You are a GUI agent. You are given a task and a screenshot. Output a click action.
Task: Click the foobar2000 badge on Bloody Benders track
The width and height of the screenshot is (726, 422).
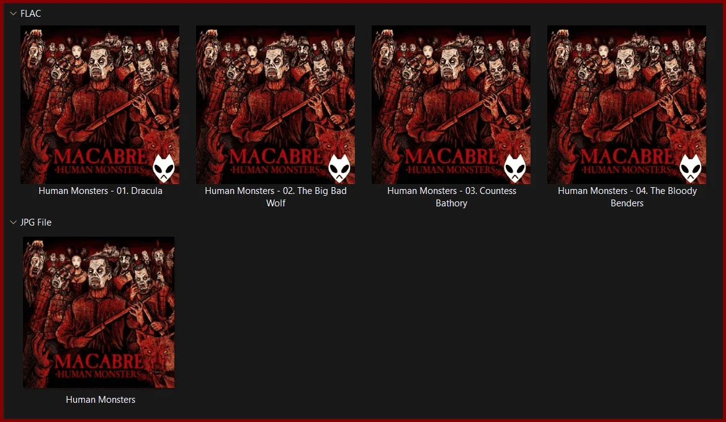click(x=691, y=169)
